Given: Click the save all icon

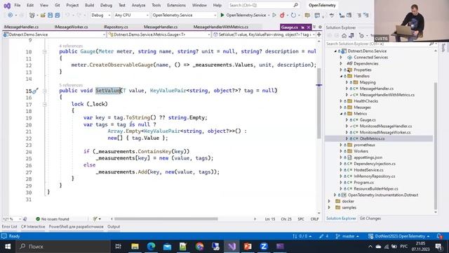Looking at the screenshot, I should (x=58, y=15).
